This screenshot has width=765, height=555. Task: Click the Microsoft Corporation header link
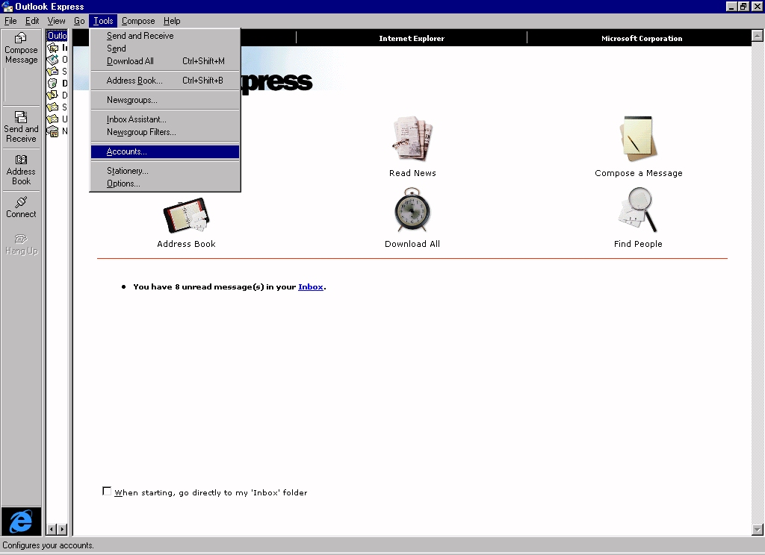pyautogui.click(x=642, y=38)
